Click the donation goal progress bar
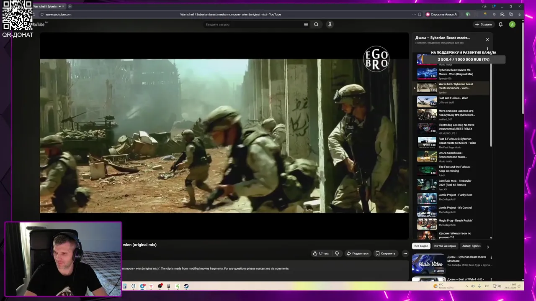 (464, 59)
